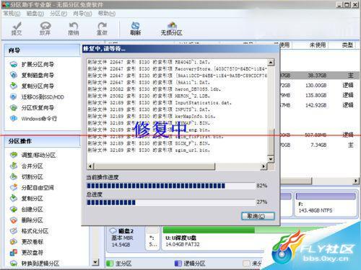Viewport: 361px width, 270px height.
Task: Select partition row with 142.92GB unused
Action: (x=320, y=105)
